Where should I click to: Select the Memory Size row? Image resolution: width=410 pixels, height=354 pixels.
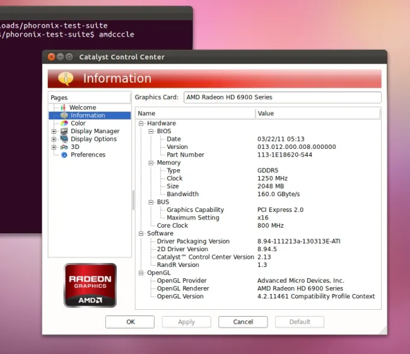tap(258, 186)
